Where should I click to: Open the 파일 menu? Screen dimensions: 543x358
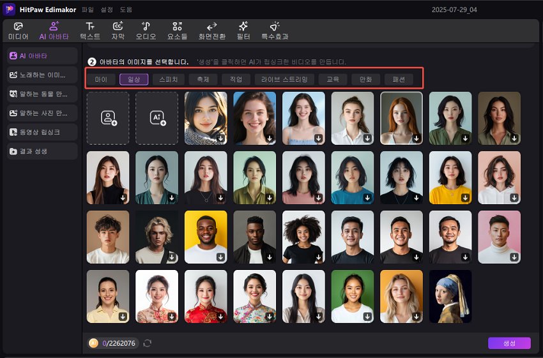[88, 10]
